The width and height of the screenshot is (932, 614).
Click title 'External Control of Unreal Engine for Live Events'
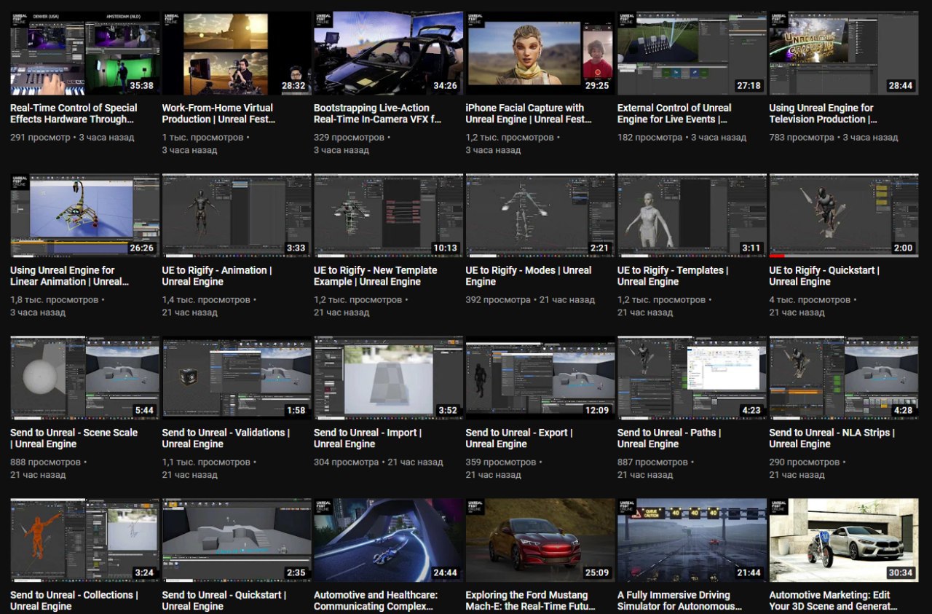click(x=674, y=114)
